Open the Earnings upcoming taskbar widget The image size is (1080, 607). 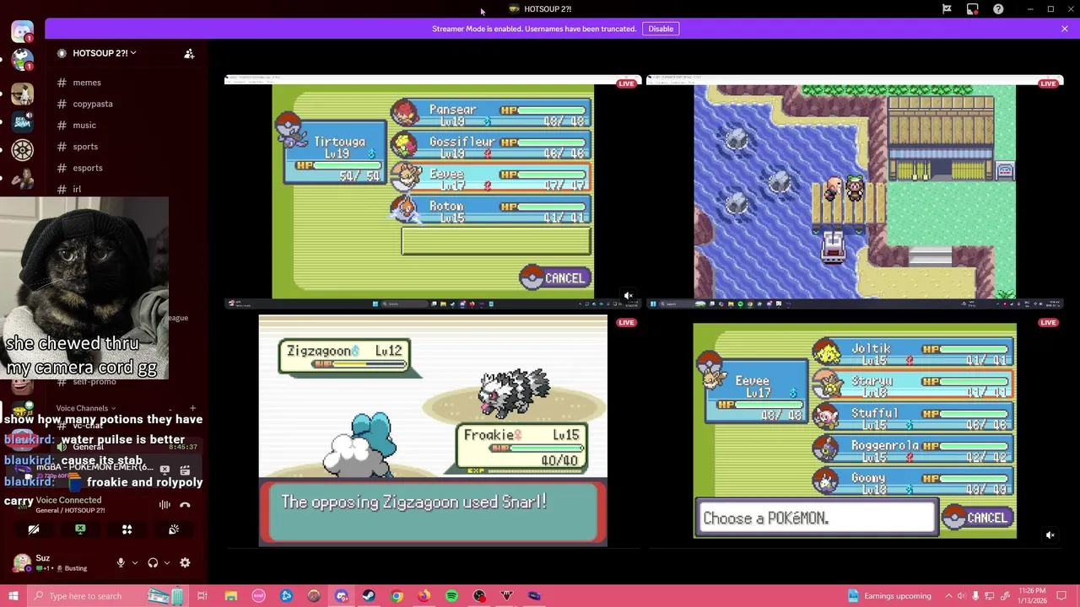click(x=888, y=596)
